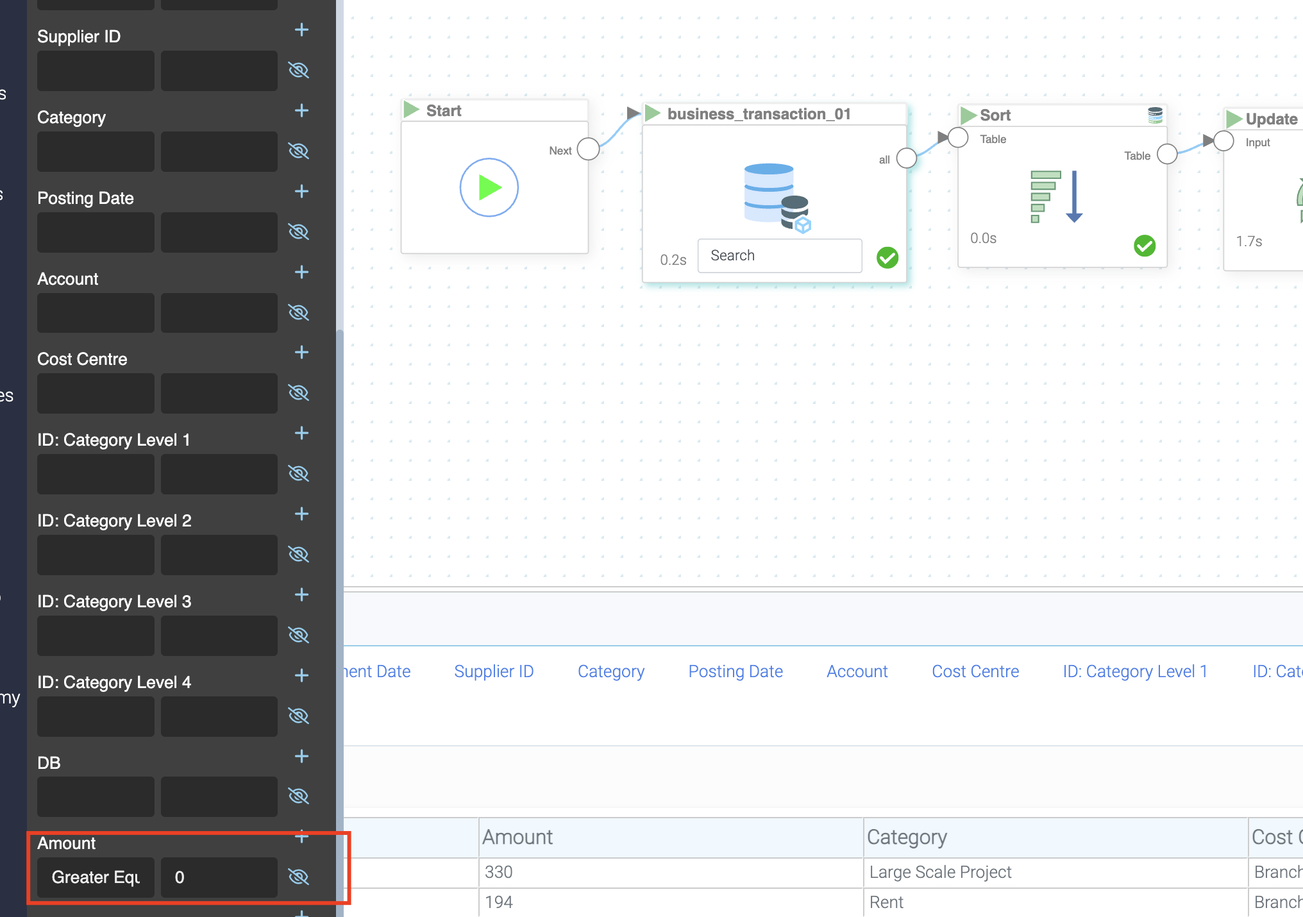
Task: Open the Greater Equal operator dropdown for Amount
Action: [x=96, y=877]
